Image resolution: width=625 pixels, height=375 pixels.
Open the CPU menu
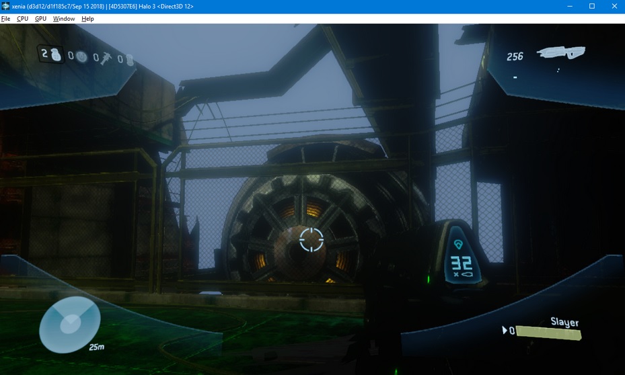click(22, 19)
